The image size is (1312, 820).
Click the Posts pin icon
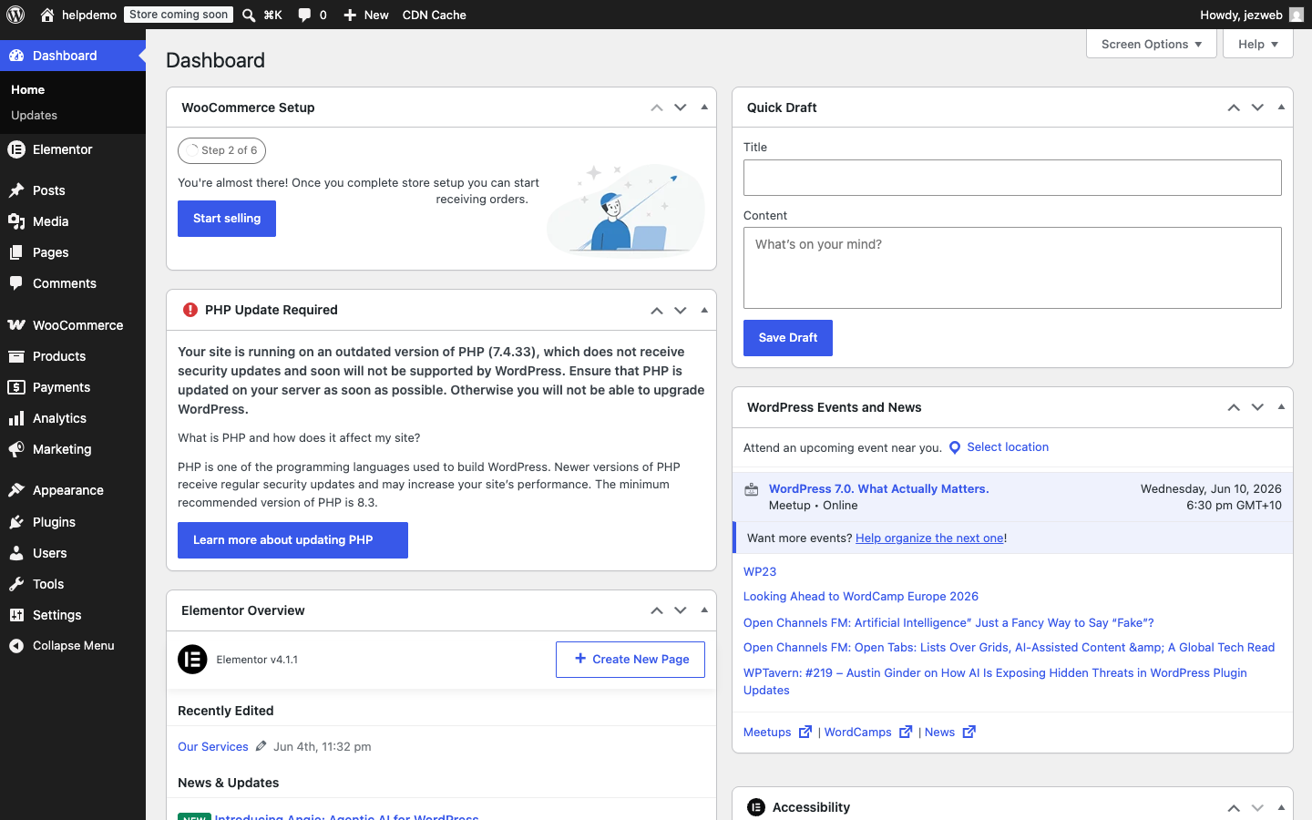(16, 190)
